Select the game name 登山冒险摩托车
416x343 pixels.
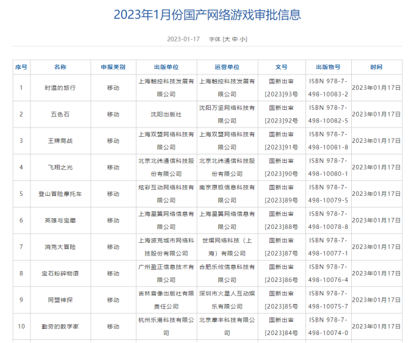60,193
